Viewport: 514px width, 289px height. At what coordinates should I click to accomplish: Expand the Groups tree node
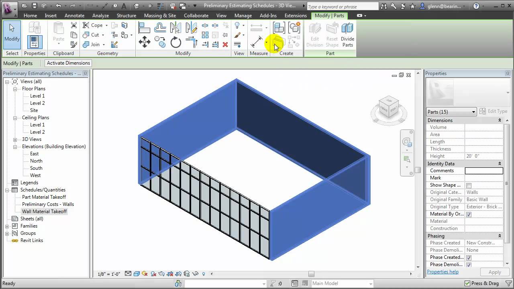[x=7, y=233]
